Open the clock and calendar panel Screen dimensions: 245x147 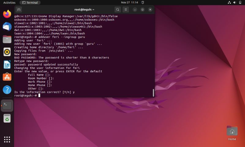[130, 2]
